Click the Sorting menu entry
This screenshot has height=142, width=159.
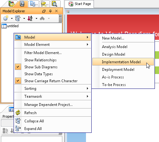[52, 88]
